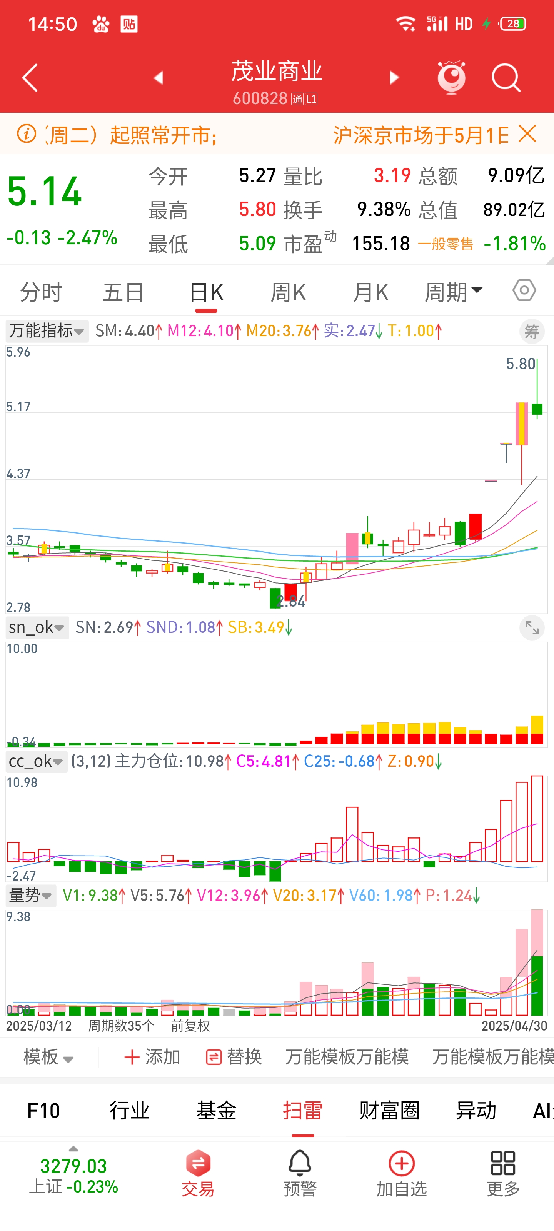Tap 前复权 adjustment label
This screenshot has width=554, height=1231.
190,1026
